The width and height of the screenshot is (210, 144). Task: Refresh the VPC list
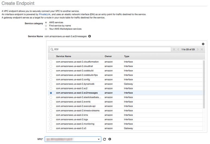tap(104, 139)
